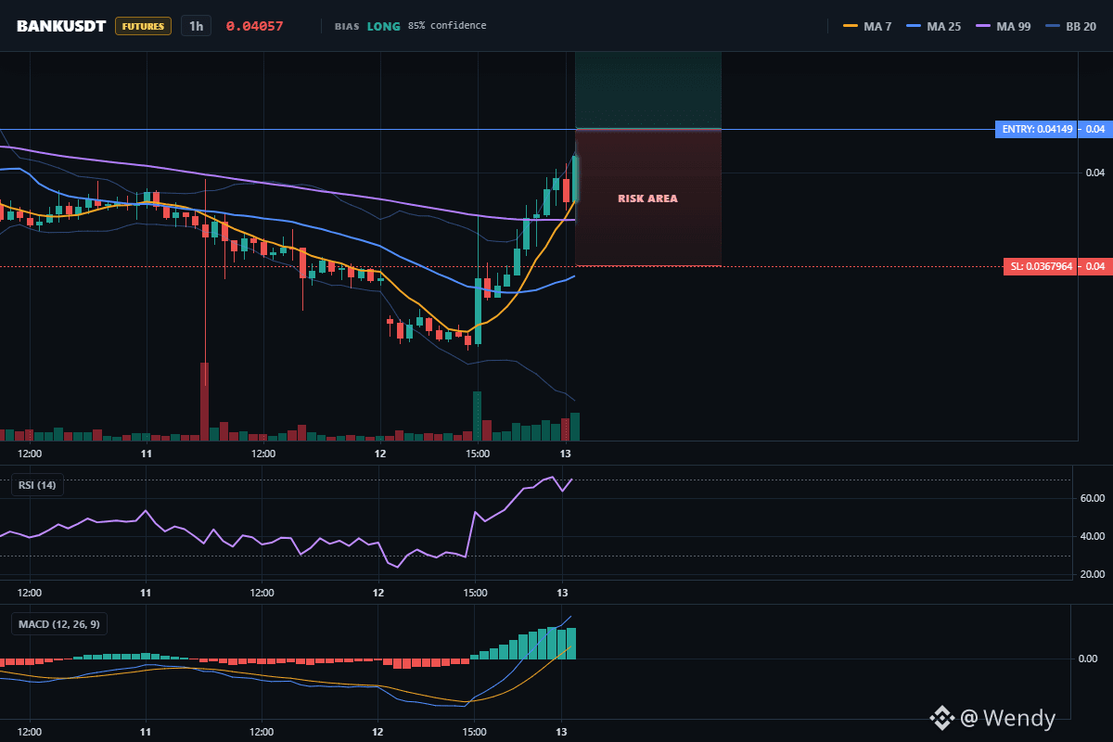This screenshot has width=1113, height=742.
Task: Toggle the BB 20 legend entry
Action: pos(1070,26)
